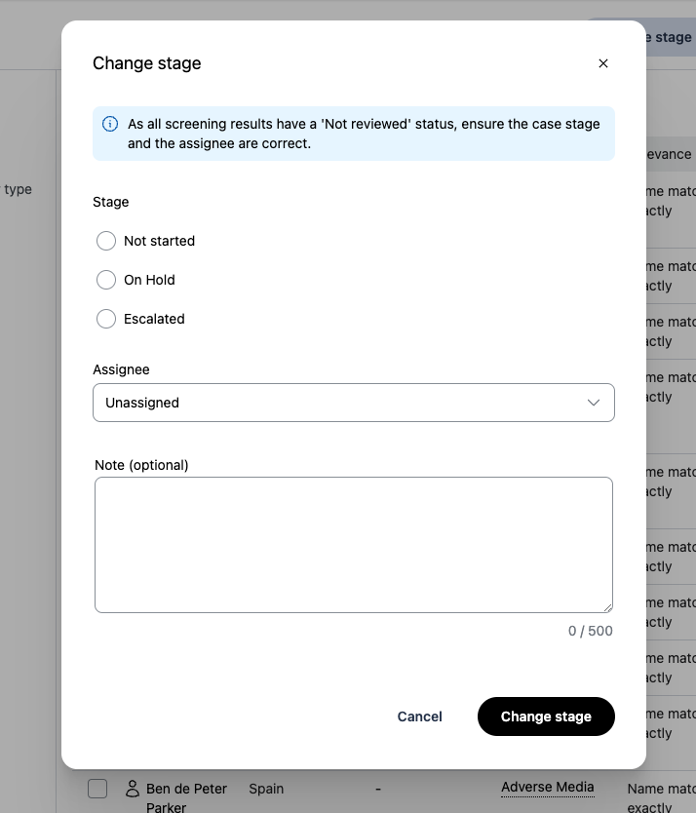Screen dimensions: 696x813
Task: Click the resize handle of the note box
Action: tap(607, 607)
